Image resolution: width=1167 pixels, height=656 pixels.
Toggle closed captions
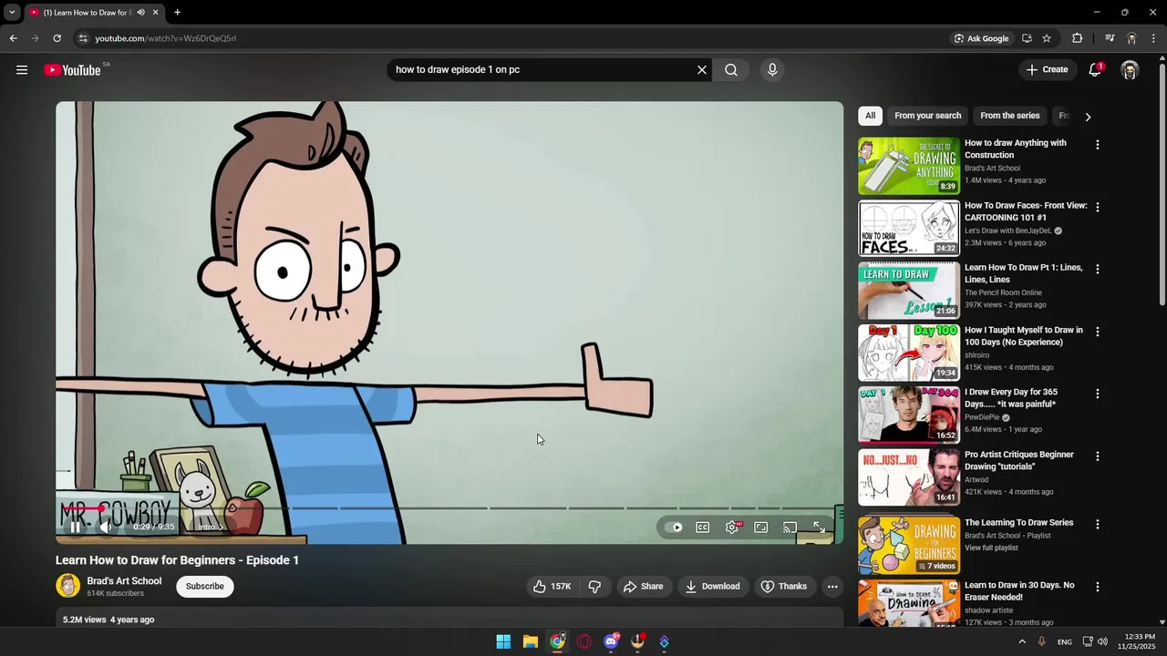[703, 528]
